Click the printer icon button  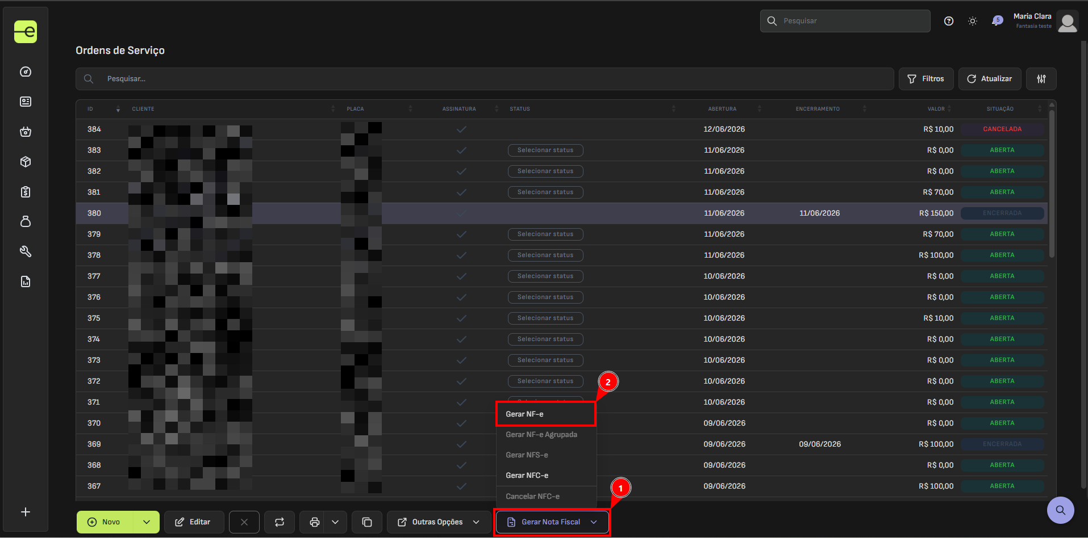[315, 522]
